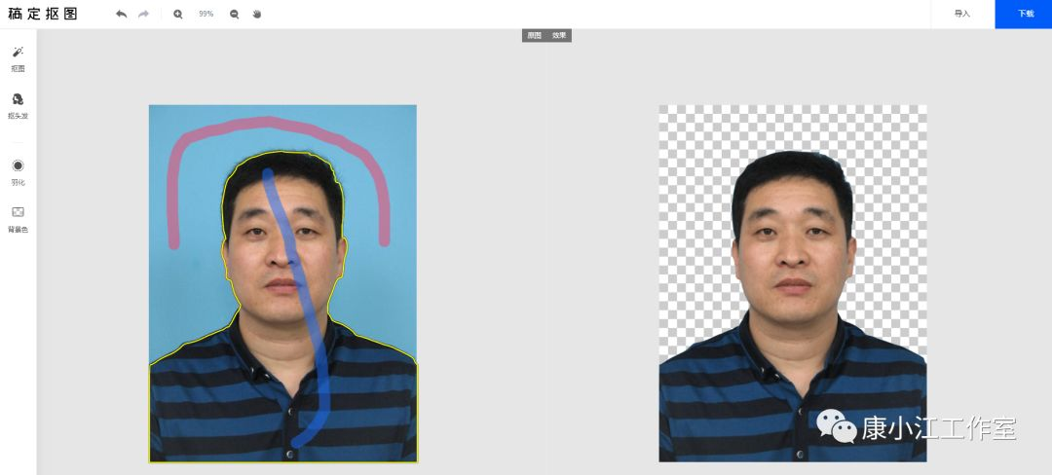Screen dimensions: 1052x475
Task: Select the 抠图 cutout tool in the sidebar
Action: pos(18,57)
